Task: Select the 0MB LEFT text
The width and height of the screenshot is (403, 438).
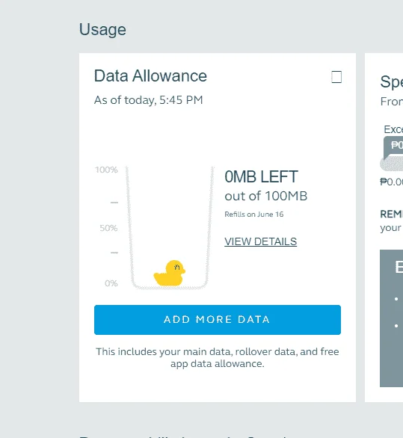Action: point(261,177)
